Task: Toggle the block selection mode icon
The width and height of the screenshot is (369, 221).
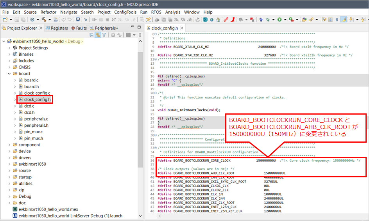Action: [330, 20]
